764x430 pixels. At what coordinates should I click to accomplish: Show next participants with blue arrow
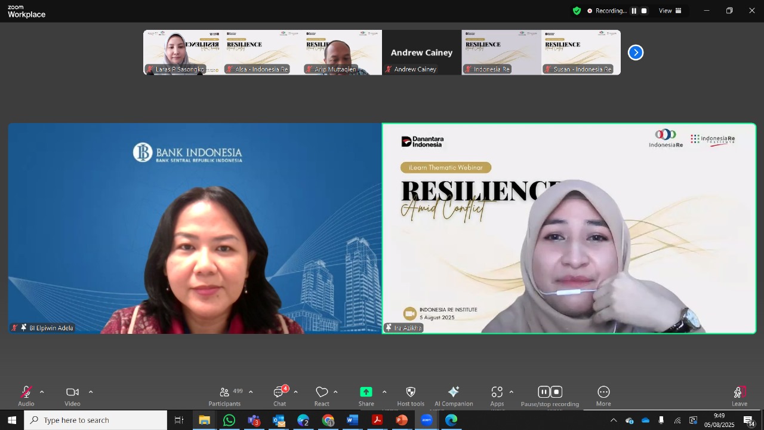pyautogui.click(x=636, y=53)
